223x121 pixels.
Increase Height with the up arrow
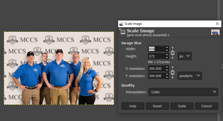167,55
